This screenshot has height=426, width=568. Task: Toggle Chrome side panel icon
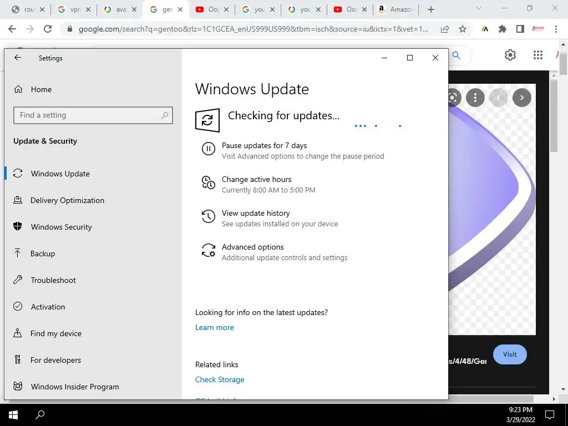click(x=520, y=29)
